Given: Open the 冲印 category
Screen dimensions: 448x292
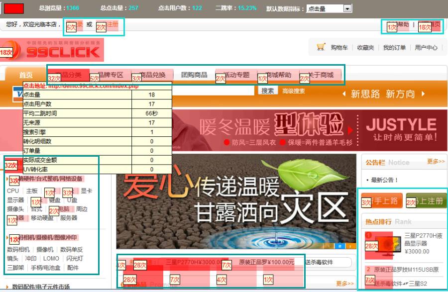Looking at the screenshot, I should point(31,258).
